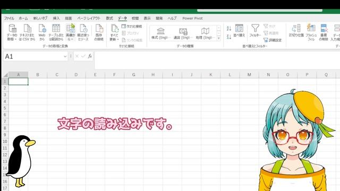Click the フラッシュフィル icon
The image size is (340, 191).
pos(311,32)
